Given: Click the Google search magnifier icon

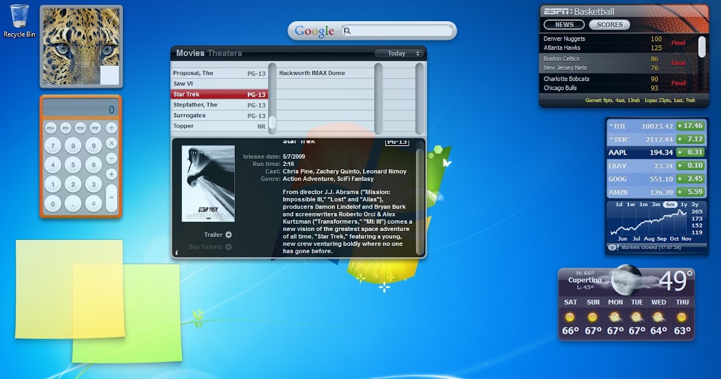Looking at the screenshot, I should click(347, 31).
